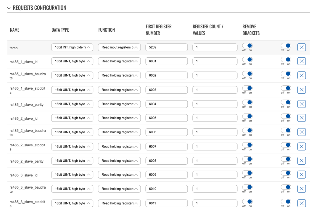The height and width of the screenshot is (209, 317).
Task: Click First Register Number field showing 6010
Action: tap(166, 189)
